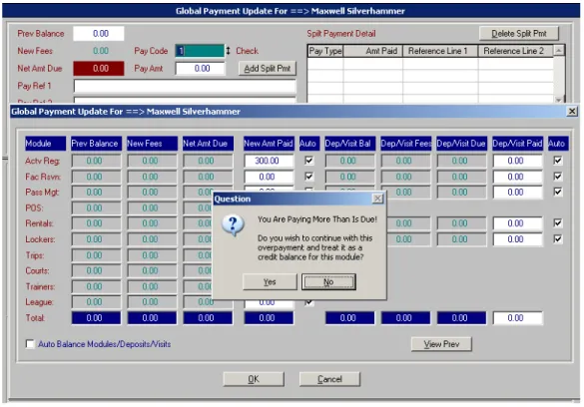Screen dimensions: 584x407
Task: Click the Dep/Visit Bal column header
Action: tap(349, 144)
